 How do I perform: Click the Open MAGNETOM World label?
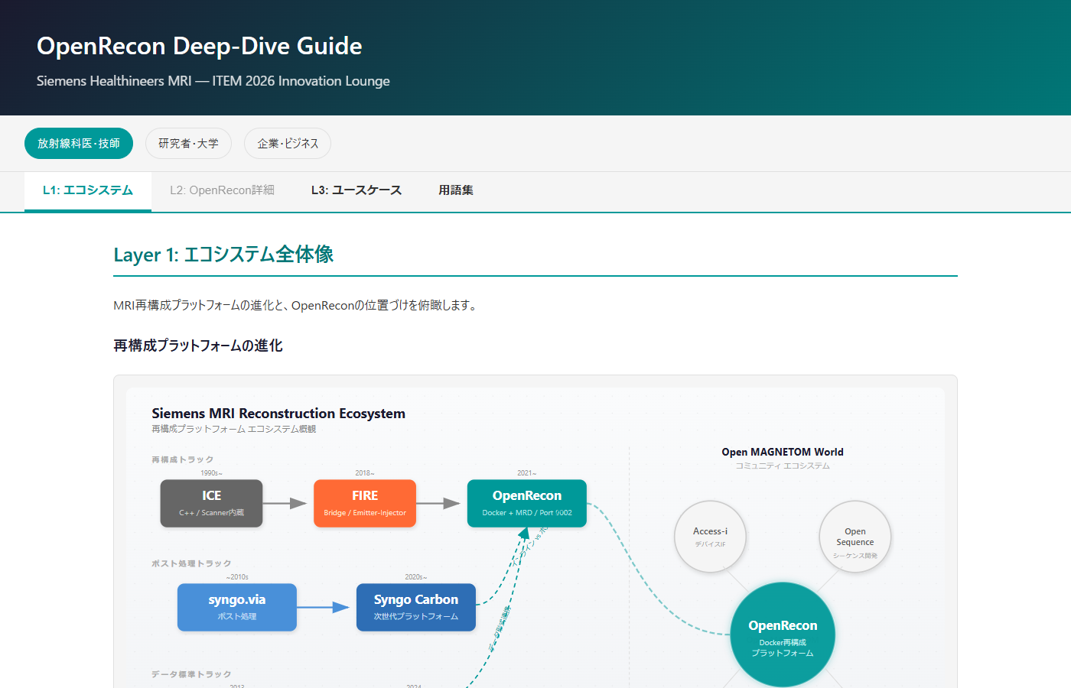pyautogui.click(x=783, y=452)
